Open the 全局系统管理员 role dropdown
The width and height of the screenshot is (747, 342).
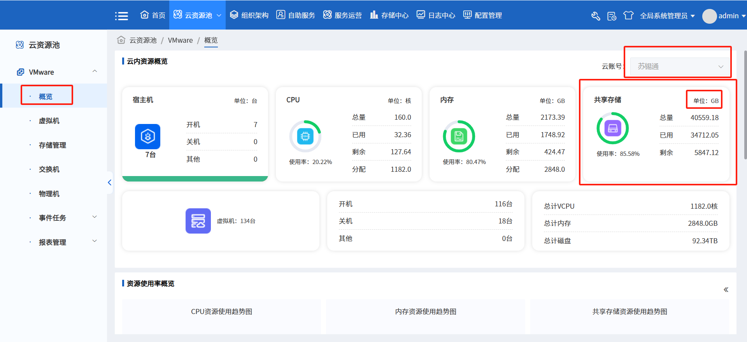667,16
